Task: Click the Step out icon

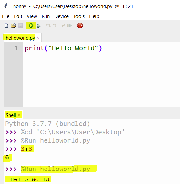Action: click(x=63, y=26)
